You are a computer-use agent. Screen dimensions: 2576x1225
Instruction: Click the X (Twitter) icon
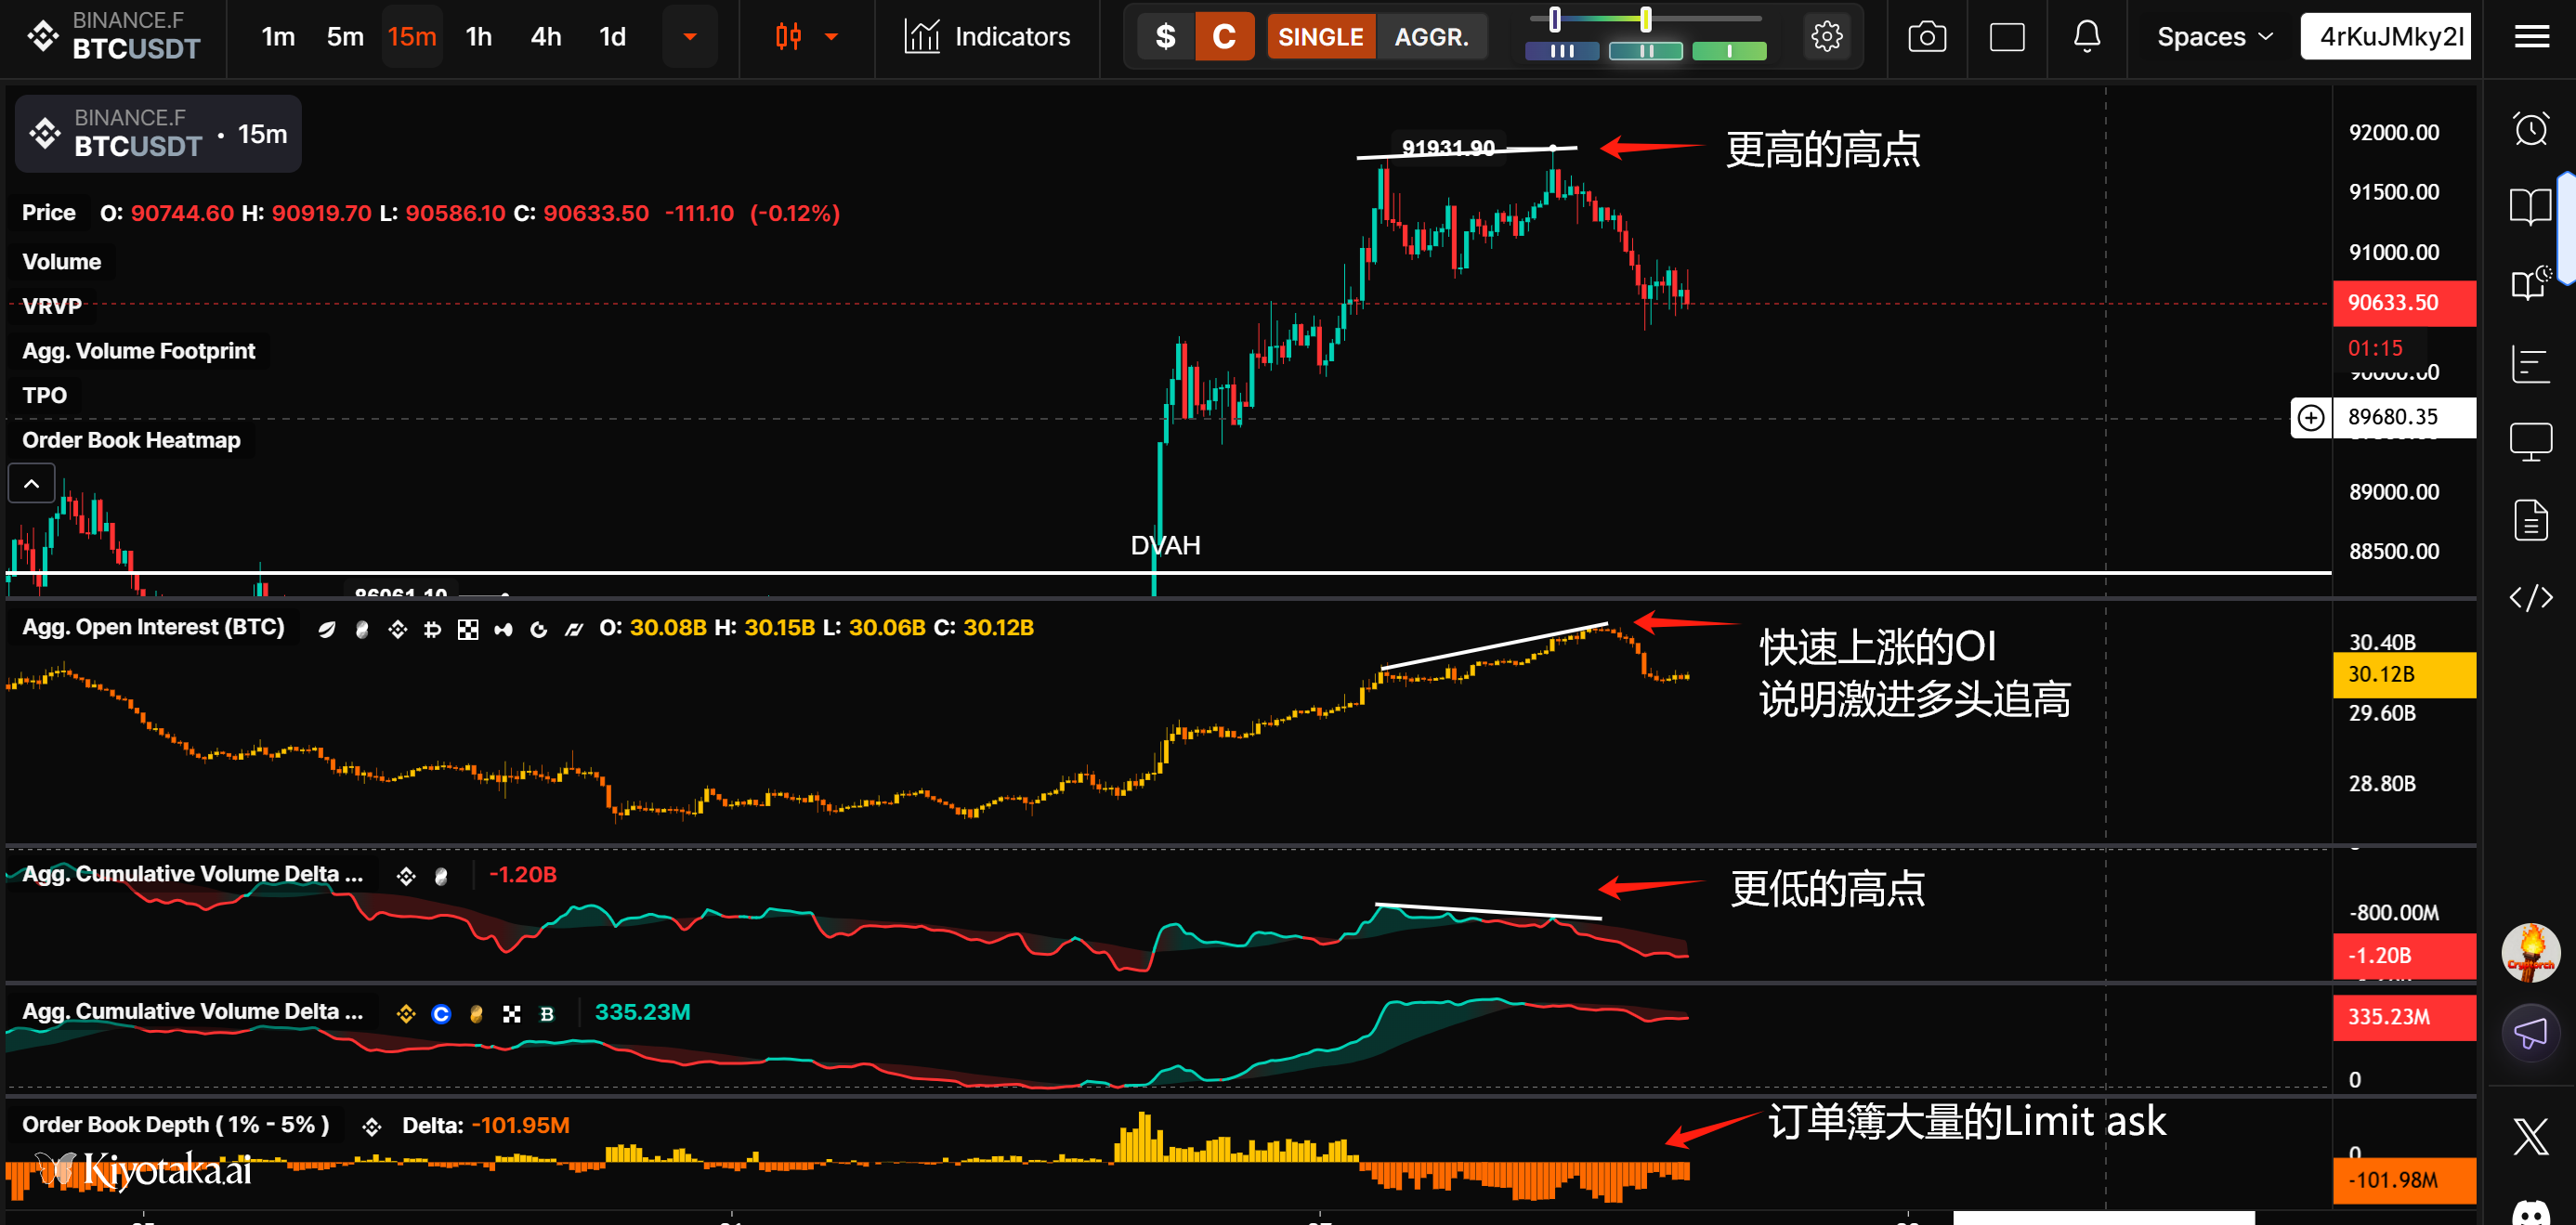click(2530, 1137)
